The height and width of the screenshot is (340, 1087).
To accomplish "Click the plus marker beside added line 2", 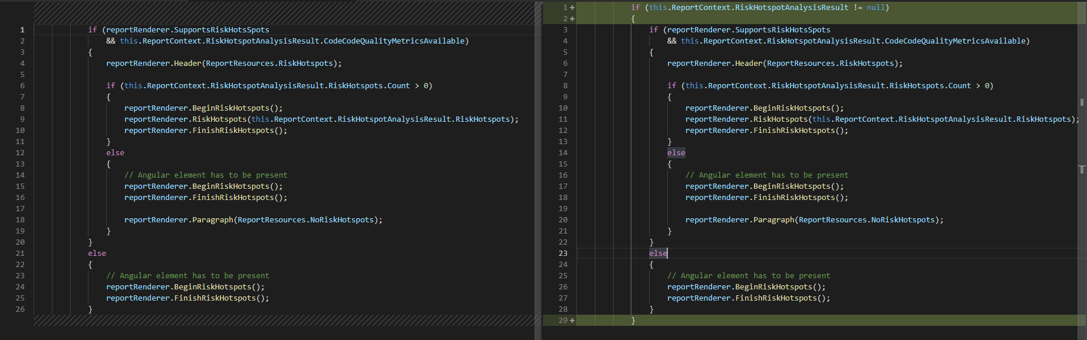I will pos(572,19).
